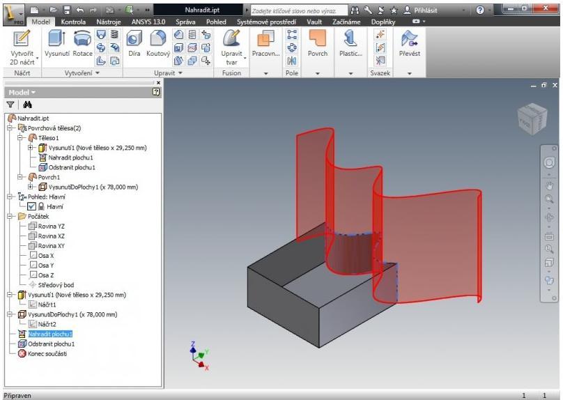
Task: Open the Inventor PRO application menu button
Action: click(14, 15)
